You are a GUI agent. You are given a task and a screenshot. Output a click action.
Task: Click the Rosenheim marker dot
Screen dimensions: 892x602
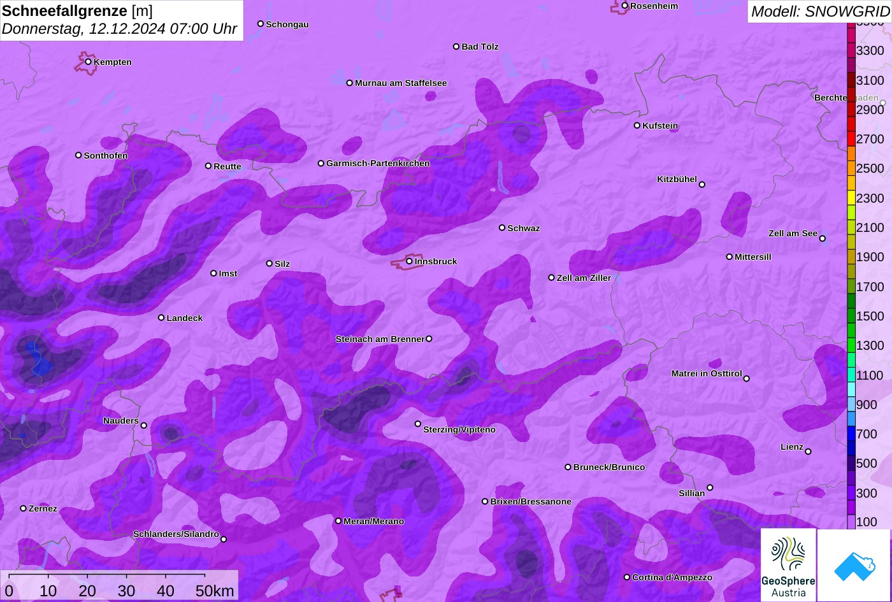pyautogui.click(x=625, y=6)
